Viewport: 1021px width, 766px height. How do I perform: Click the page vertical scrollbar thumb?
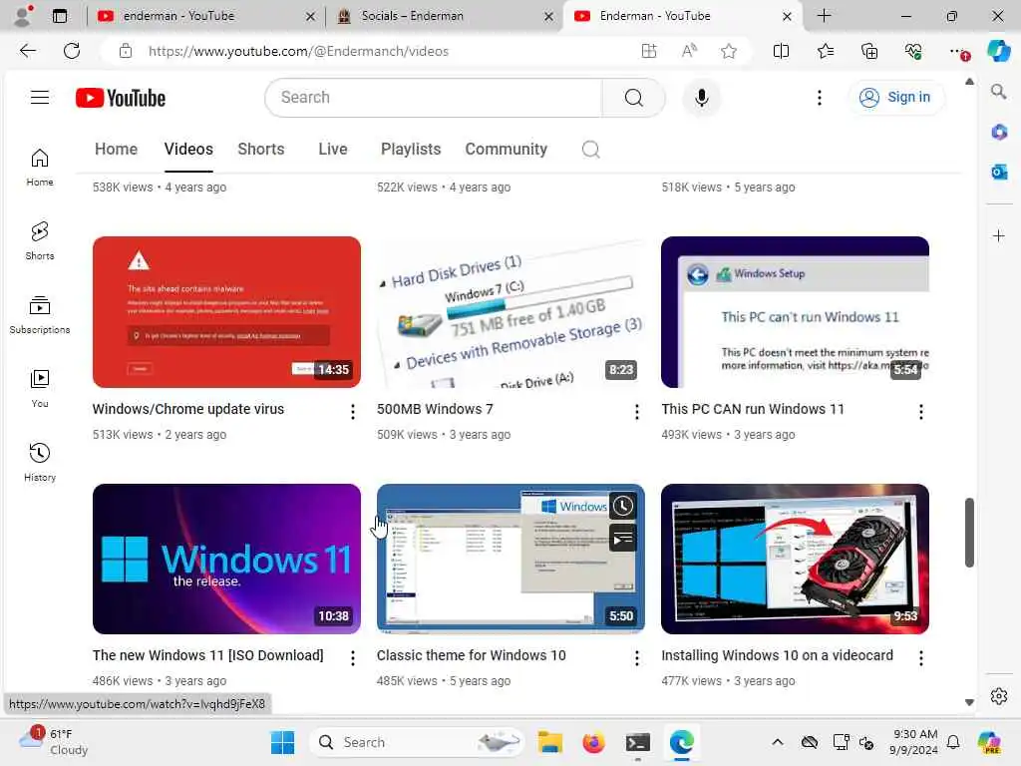969,533
